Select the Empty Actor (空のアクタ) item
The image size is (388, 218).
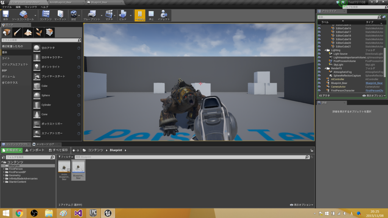click(57, 48)
